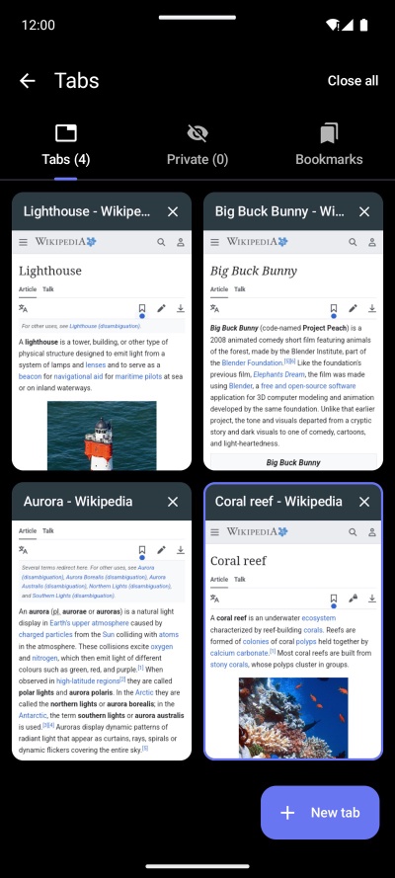
Task: Close the Coral reef - Wikipedia tab
Action: [364, 502]
